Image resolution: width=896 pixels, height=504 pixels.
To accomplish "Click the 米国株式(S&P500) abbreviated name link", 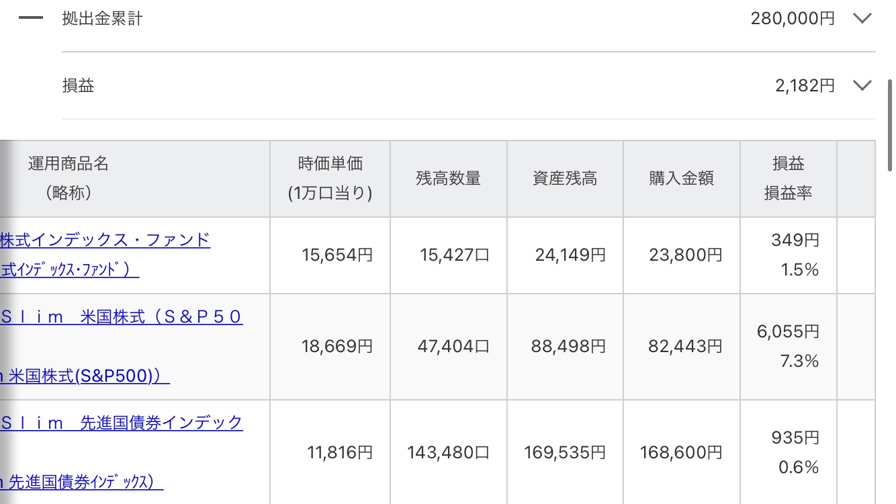I will tap(85, 376).
